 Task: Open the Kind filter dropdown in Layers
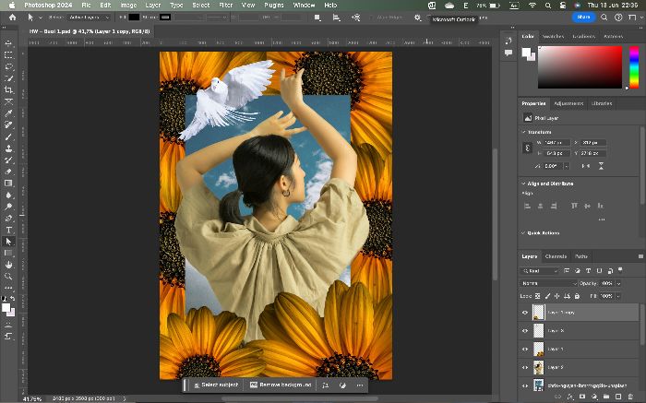pyautogui.click(x=539, y=271)
